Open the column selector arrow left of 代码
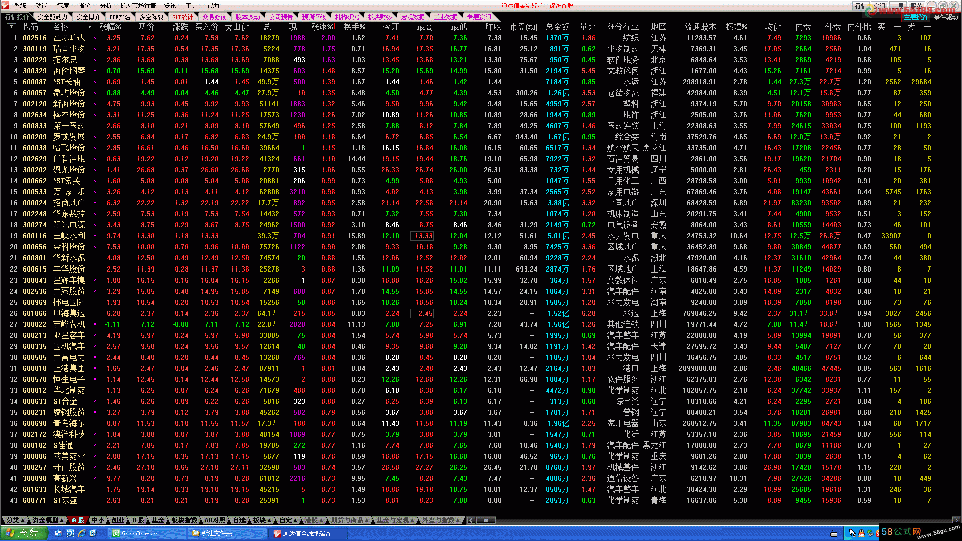This screenshot has width=962, height=541. click(x=11, y=26)
